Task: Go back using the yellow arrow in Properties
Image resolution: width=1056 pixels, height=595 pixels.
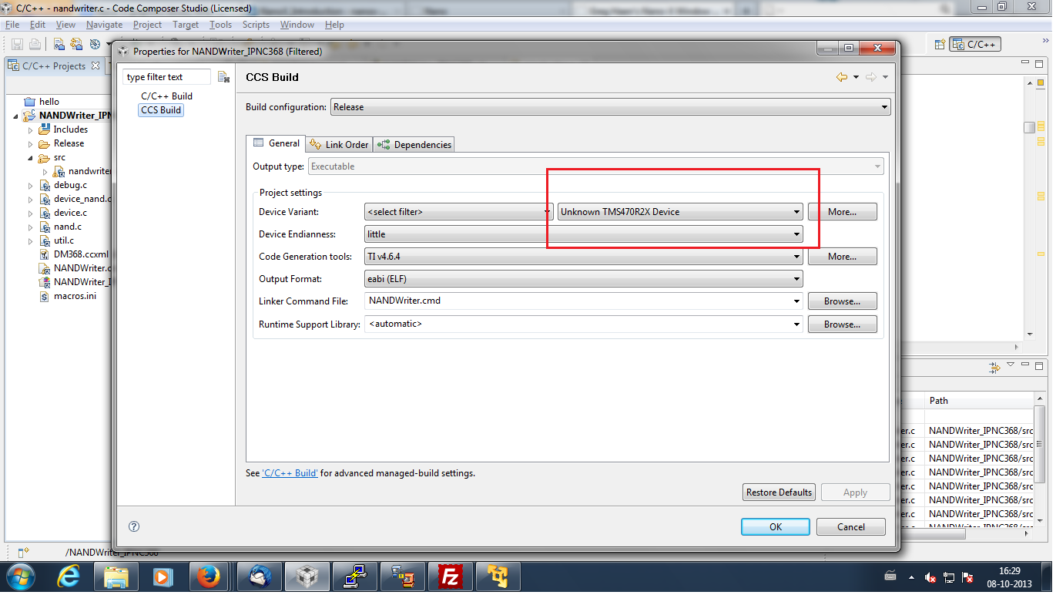Action: [x=842, y=77]
